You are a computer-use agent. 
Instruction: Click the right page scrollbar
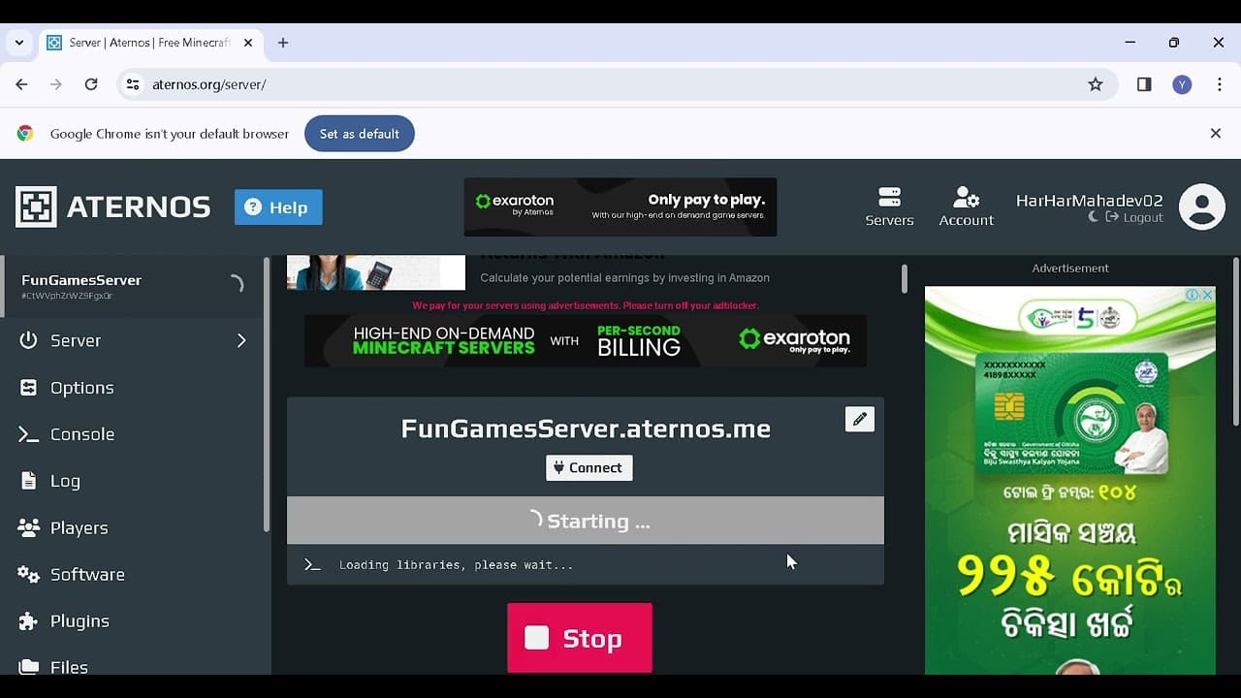[x=1235, y=341]
